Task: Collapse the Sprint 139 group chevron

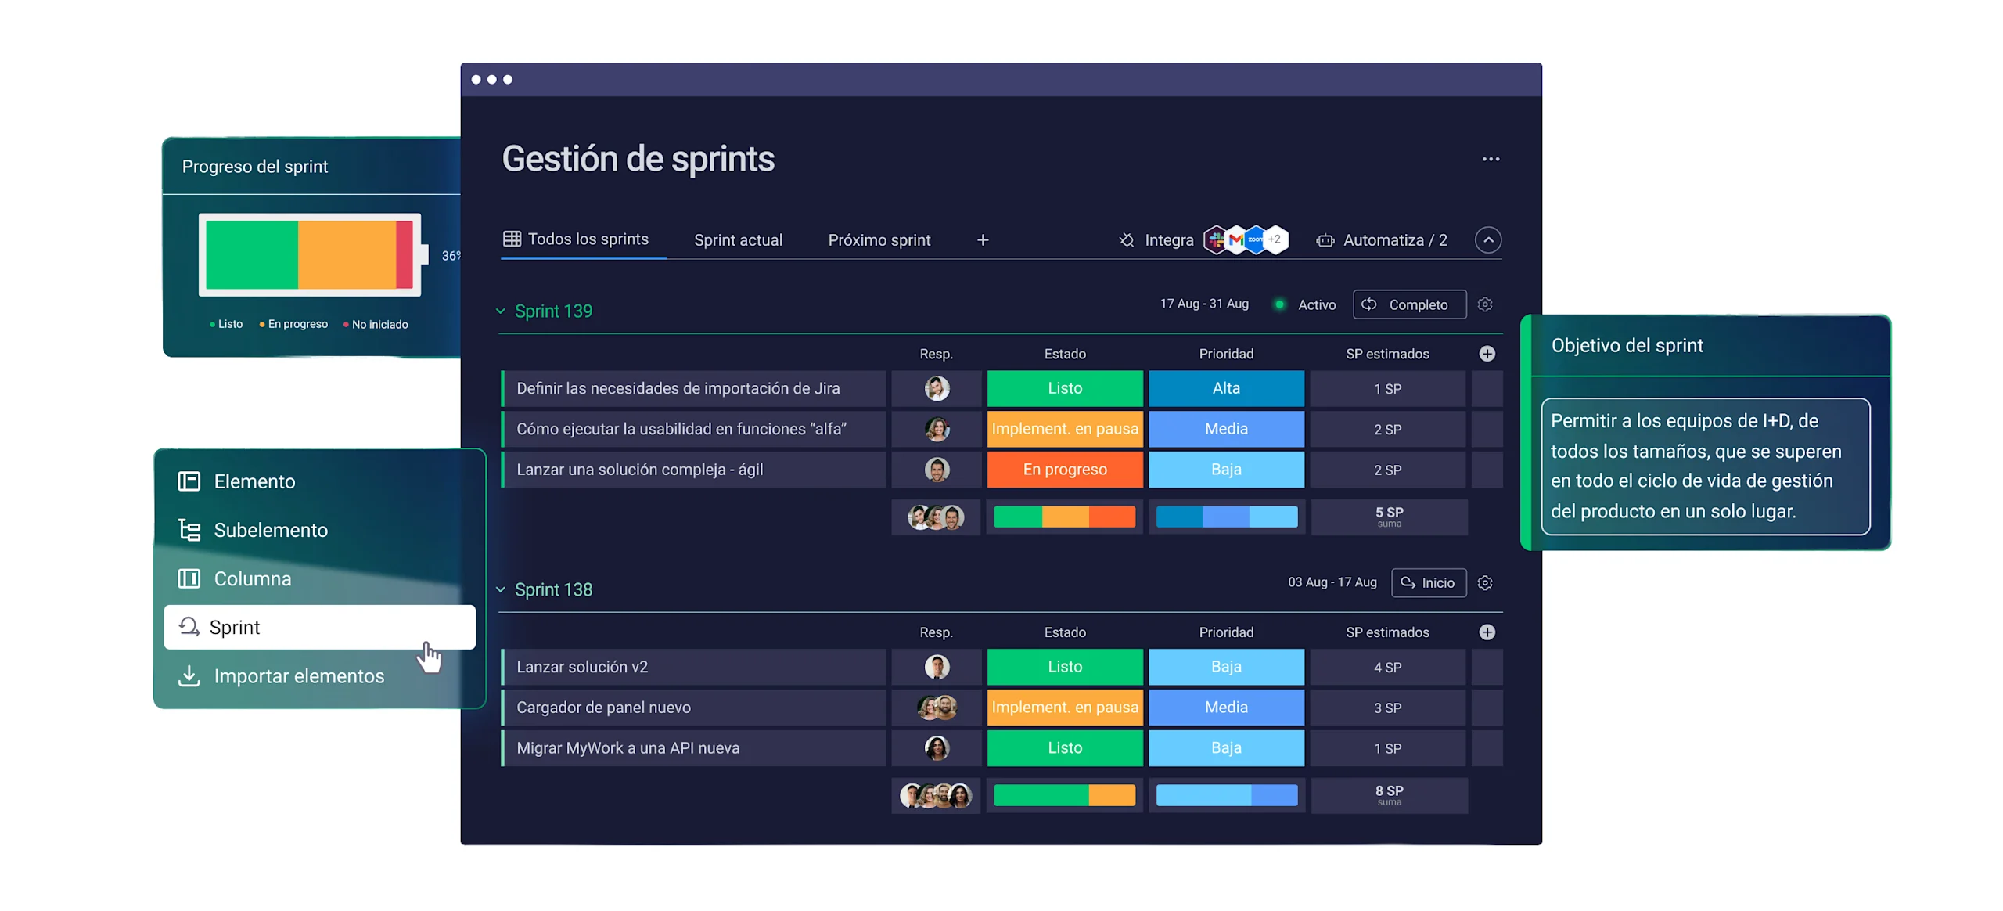Action: tap(501, 311)
